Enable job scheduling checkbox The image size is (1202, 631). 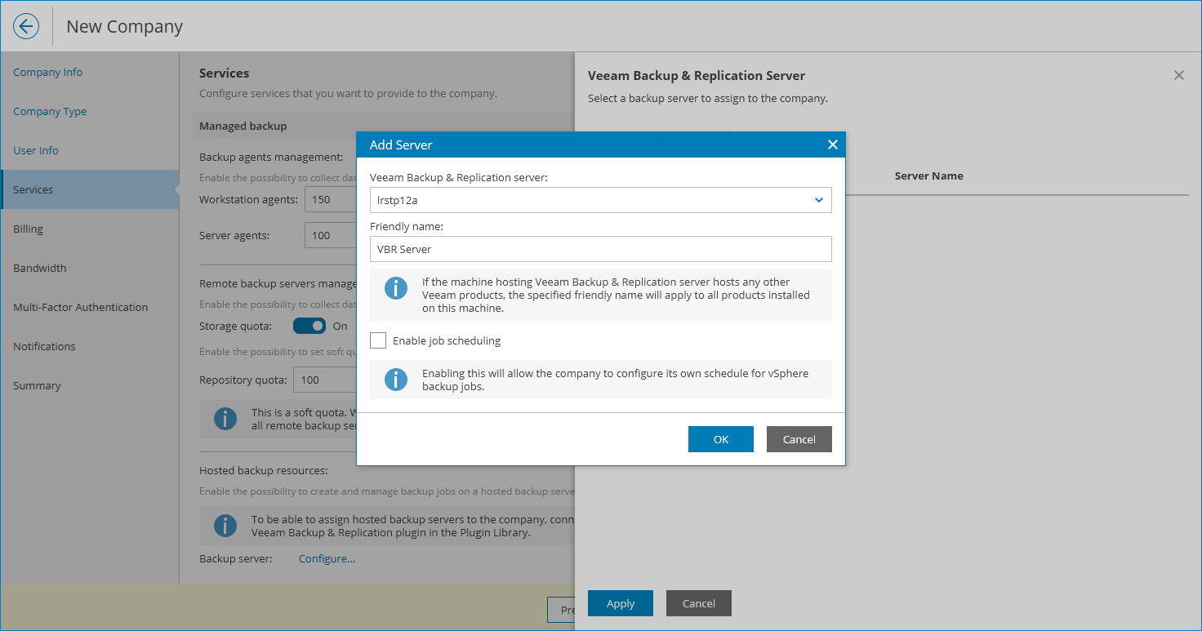pos(378,340)
